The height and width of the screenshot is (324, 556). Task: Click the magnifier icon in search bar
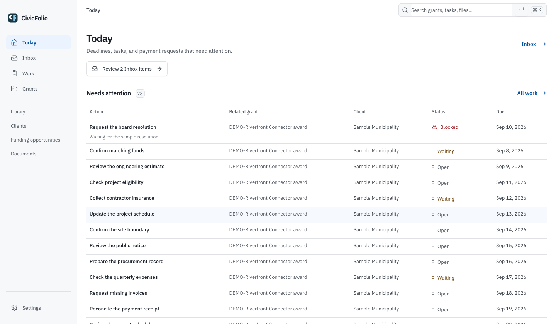click(405, 10)
